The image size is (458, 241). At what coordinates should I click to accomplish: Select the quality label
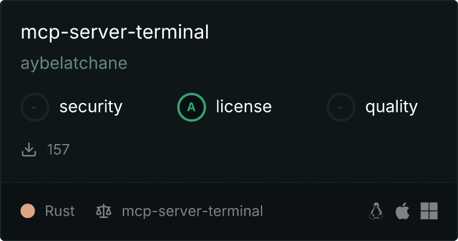(391, 107)
